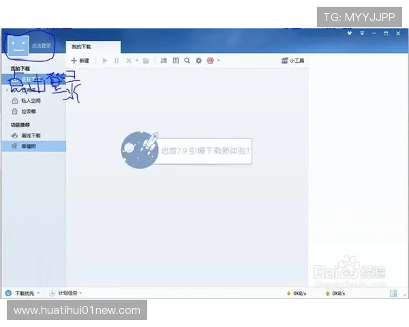Click the smiley avatar to log in

click(18, 46)
